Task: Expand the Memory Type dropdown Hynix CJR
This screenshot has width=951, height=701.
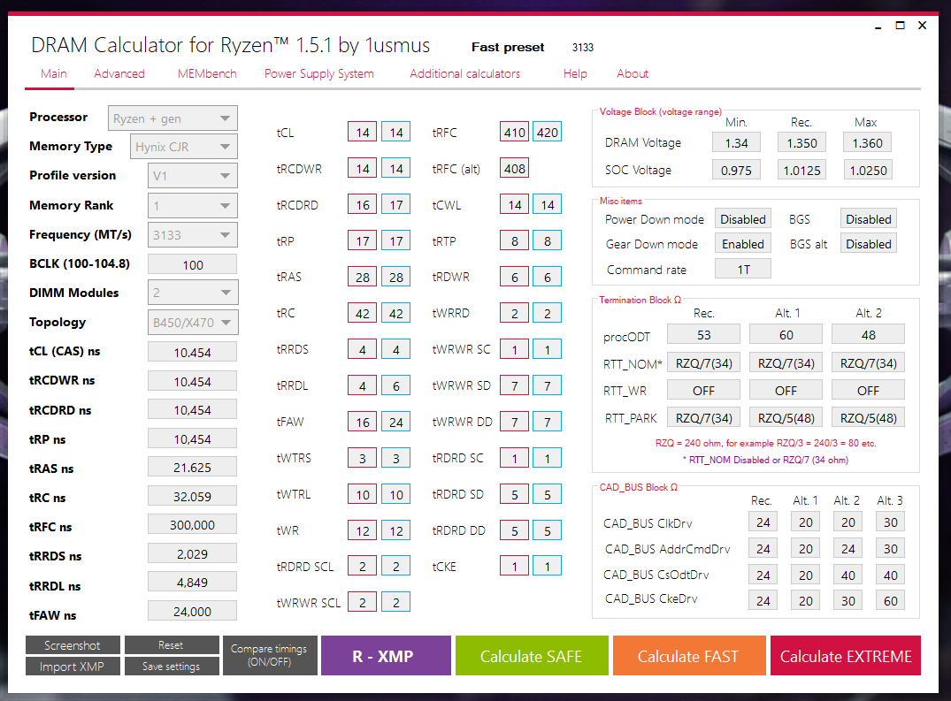Action: [184, 147]
